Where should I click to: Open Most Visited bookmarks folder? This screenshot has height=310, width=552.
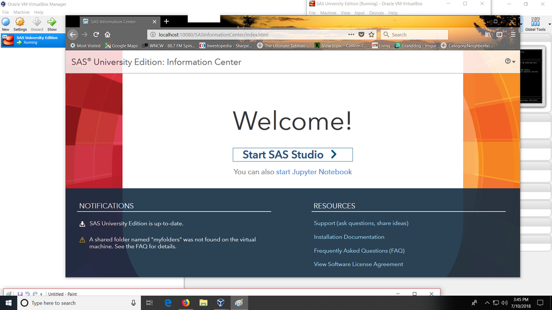coord(85,46)
